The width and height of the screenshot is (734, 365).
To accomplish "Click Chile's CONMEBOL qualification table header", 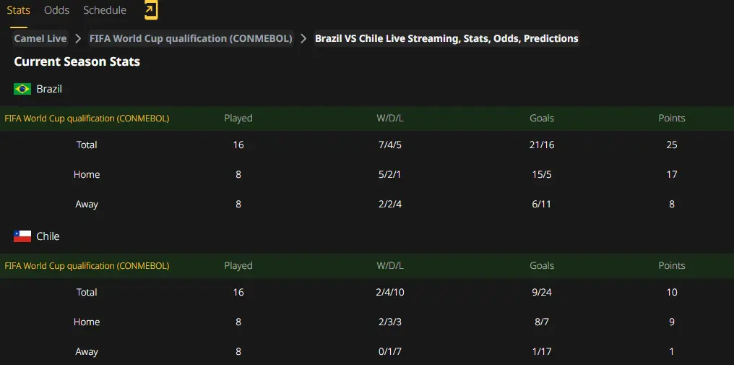I will click(x=87, y=266).
